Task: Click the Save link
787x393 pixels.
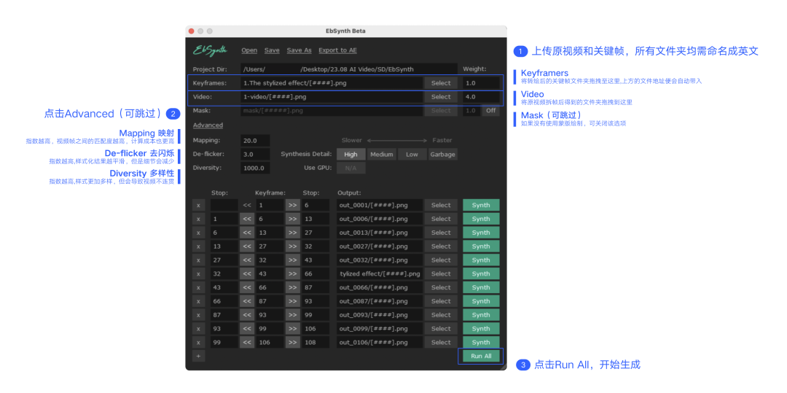Action: [272, 50]
